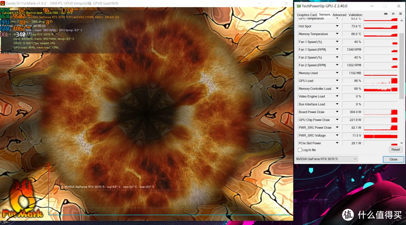Image resolution: width=406 pixels, height=225 pixels.
Task: Click the sensor list scroll-up arrow
Action: tap(401, 20)
